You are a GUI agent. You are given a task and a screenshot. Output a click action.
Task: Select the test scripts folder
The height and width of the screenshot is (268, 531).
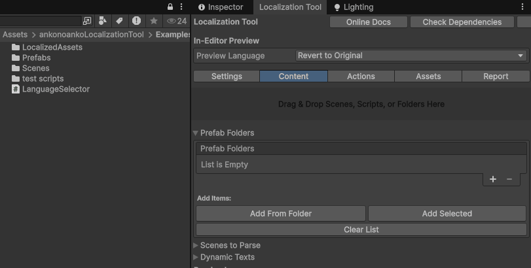click(x=43, y=78)
